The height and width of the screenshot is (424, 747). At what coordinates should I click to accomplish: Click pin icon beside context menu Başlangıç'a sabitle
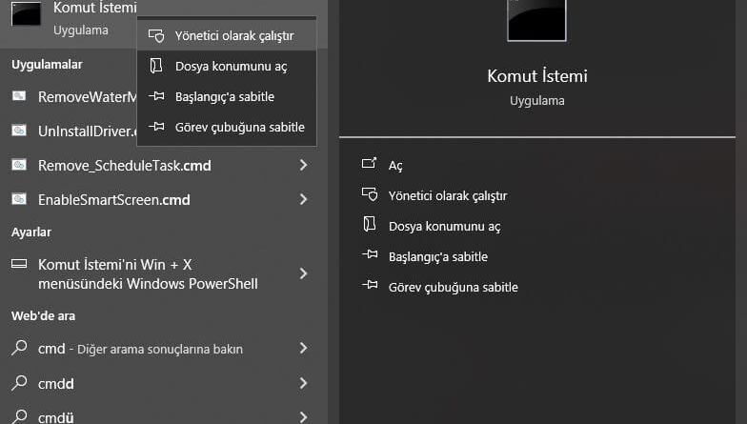click(x=156, y=96)
